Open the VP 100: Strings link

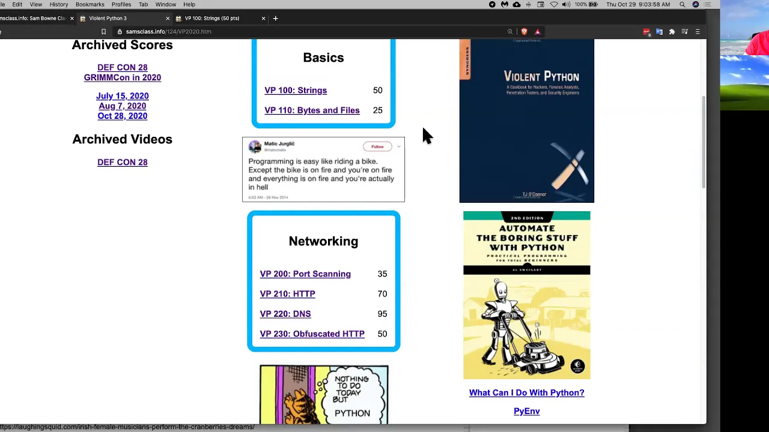click(x=296, y=90)
